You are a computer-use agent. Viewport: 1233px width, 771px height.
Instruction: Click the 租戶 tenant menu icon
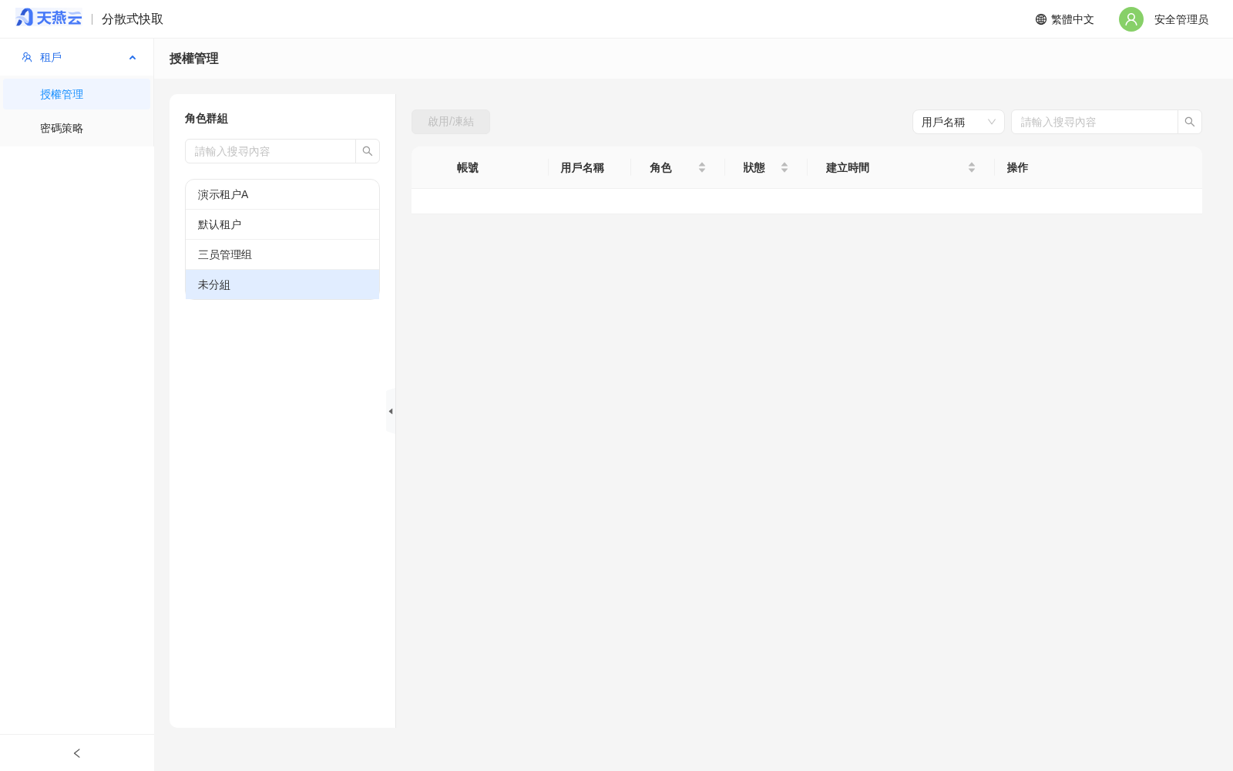[27, 57]
